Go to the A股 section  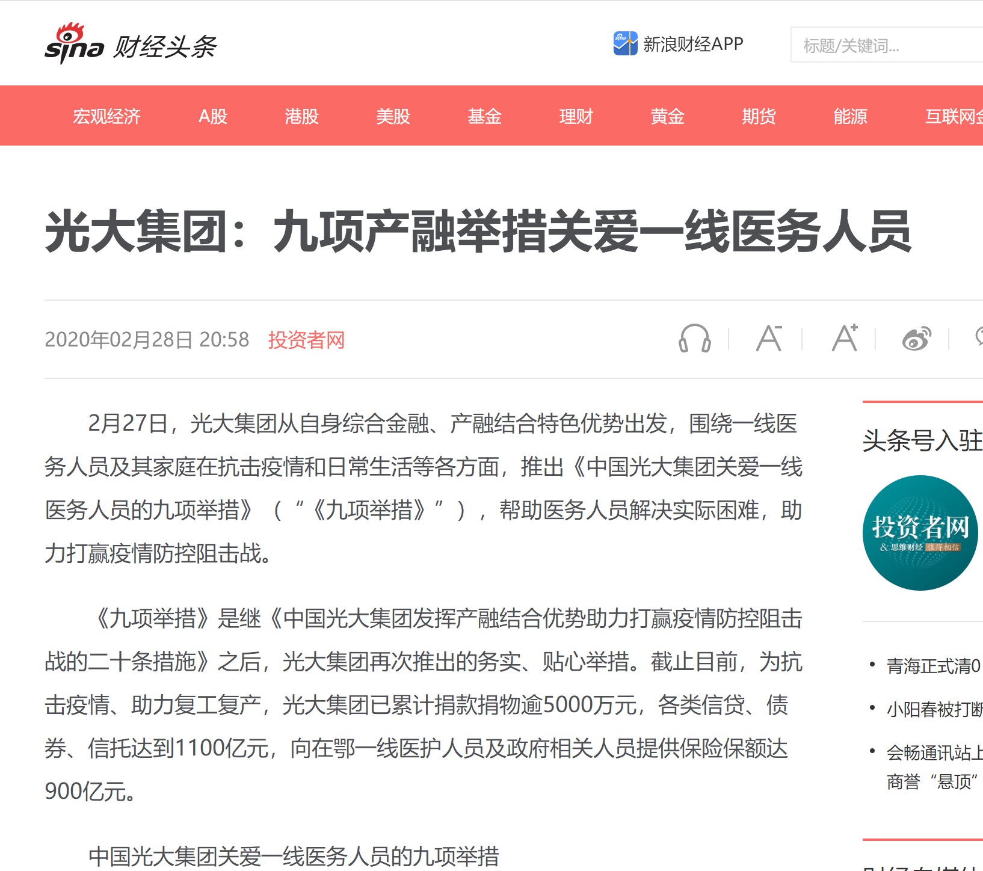pos(213,116)
